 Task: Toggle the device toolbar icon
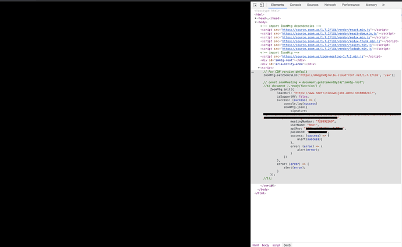click(x=262, y=5)
